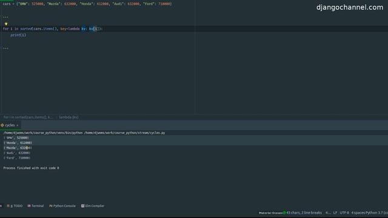The image size is (388, 218).
Task: Click the ('Ford', 710000) output line
Action: (17, 158)
